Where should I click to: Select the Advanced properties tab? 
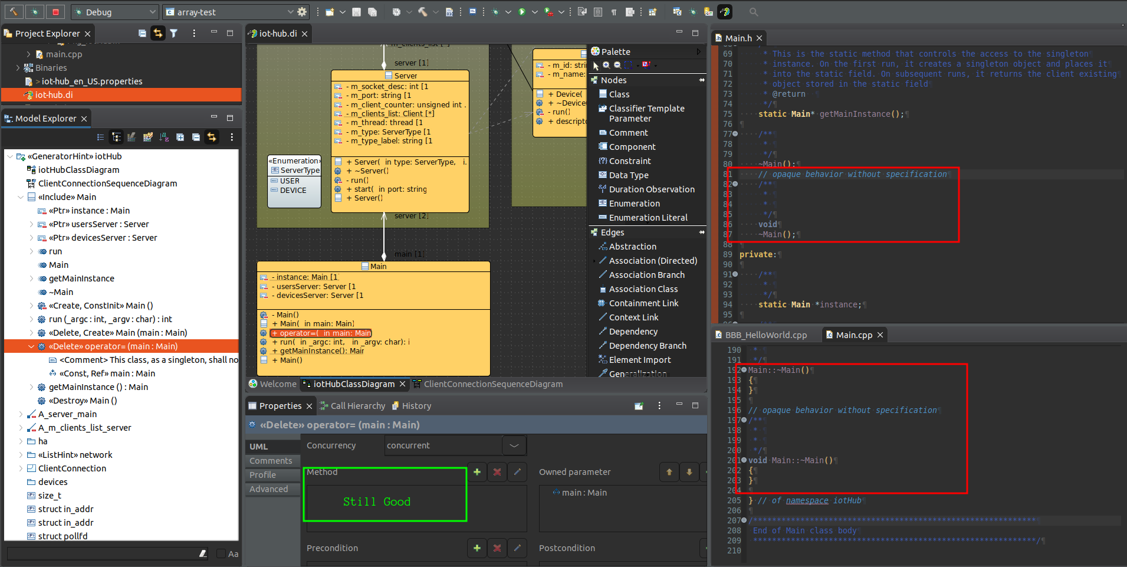coord(272,489)
